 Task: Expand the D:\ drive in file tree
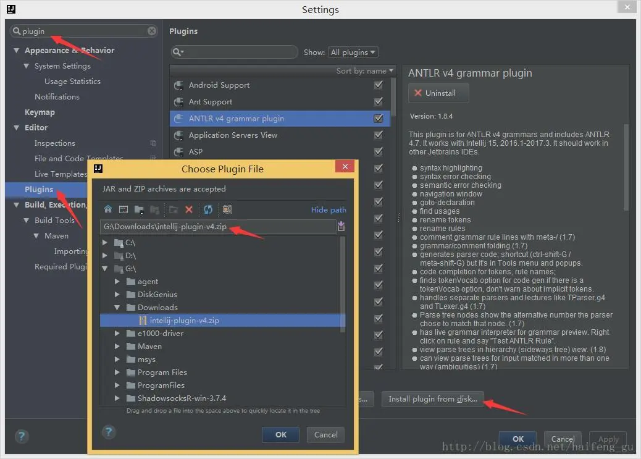(x=104, y=256)
